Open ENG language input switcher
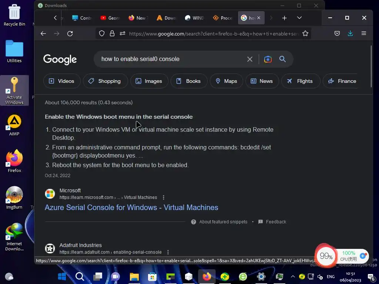The width and height of the screenshot is (379, 284). point(331,277)
